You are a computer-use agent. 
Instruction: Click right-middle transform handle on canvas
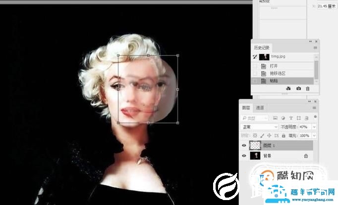tap(177, 89)
